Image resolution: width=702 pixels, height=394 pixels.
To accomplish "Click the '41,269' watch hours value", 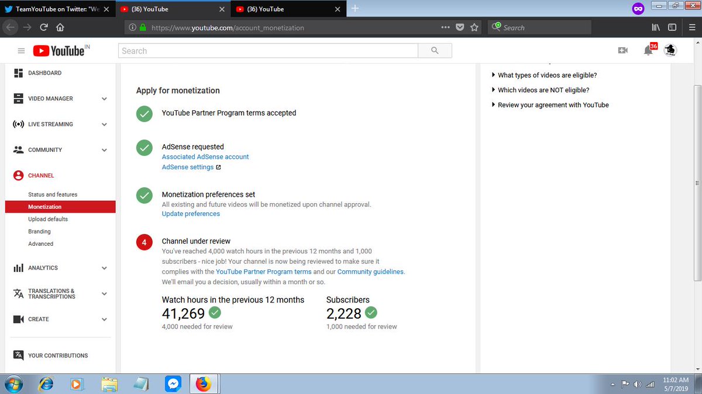I will click(x=183, y=313).
